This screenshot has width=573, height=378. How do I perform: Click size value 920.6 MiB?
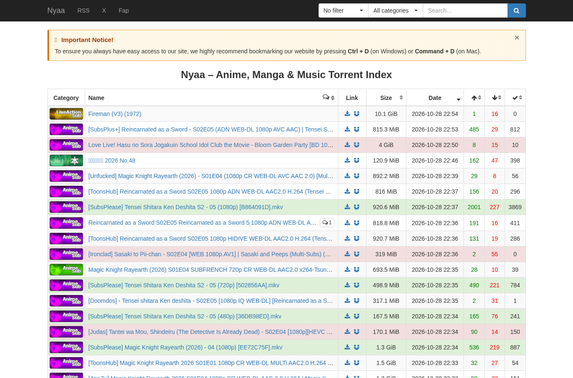[386, 207]
